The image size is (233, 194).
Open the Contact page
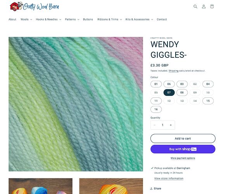click(162, 19)
